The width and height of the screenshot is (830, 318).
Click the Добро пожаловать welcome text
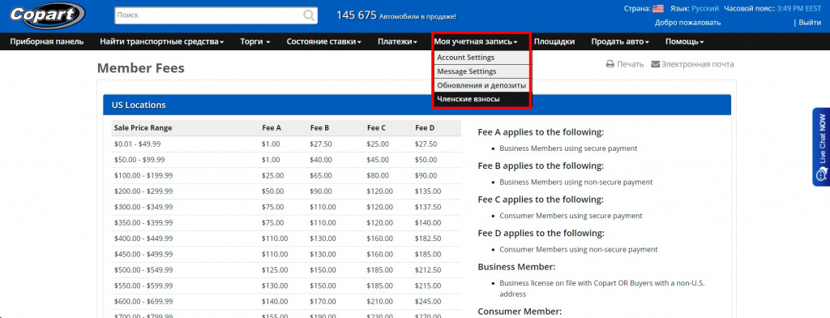click(x=687, y=22)
